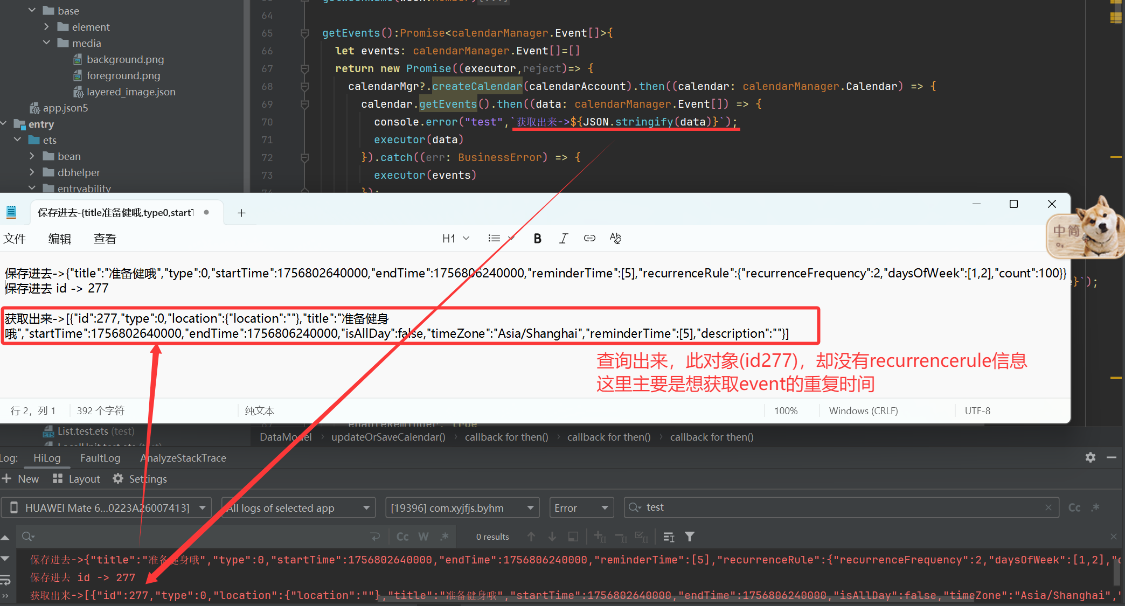Toggle regex option beside the log filter
Screen dimensions: 1125x606
1095,507
